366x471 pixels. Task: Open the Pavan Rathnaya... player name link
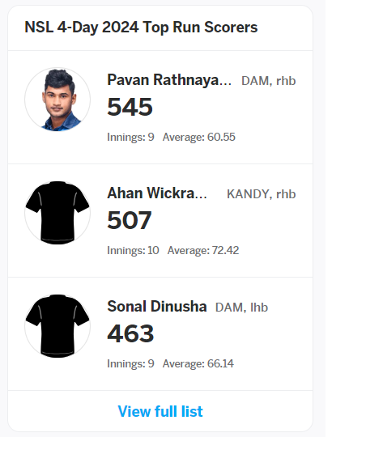[169, 80]
